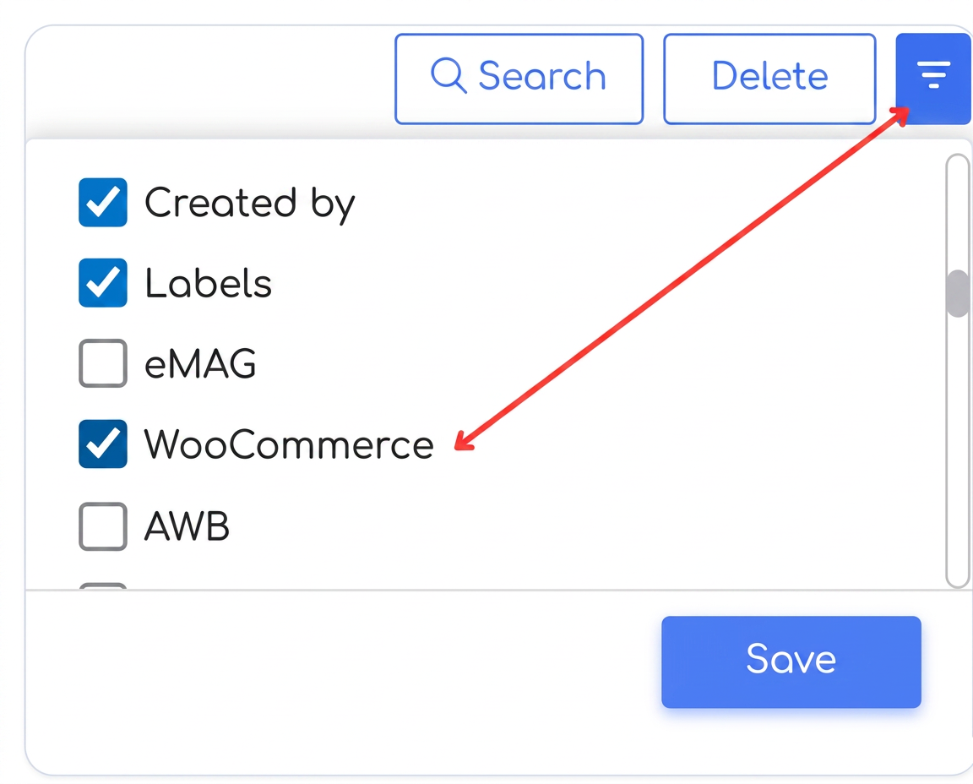Select the Created by text label

(x=249, y=204)
